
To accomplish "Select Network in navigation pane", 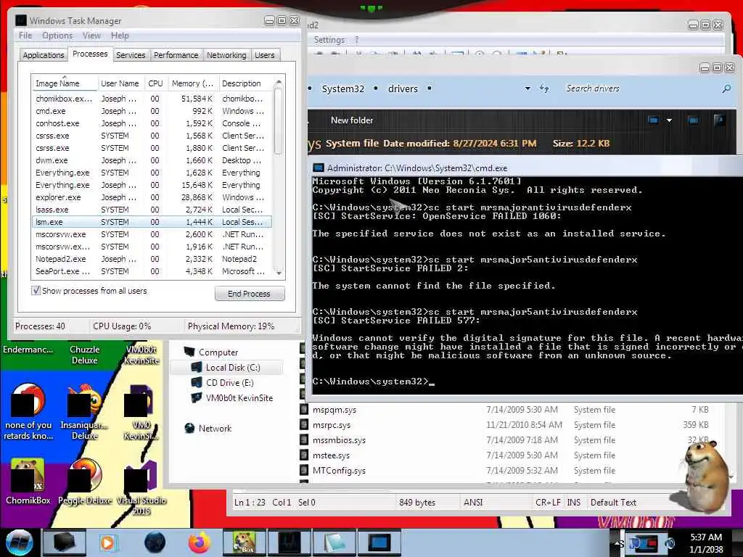I will pos(208,428).
